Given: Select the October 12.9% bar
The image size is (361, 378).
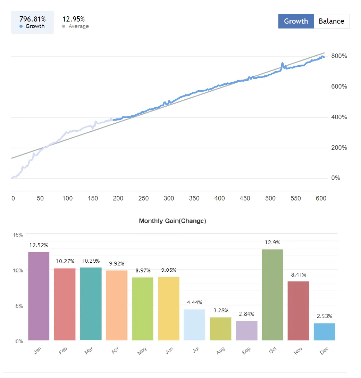Looking at the screenshot, I should 272,295.
